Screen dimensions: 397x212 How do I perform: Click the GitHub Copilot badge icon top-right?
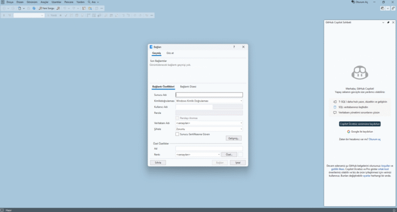(383, 9)
